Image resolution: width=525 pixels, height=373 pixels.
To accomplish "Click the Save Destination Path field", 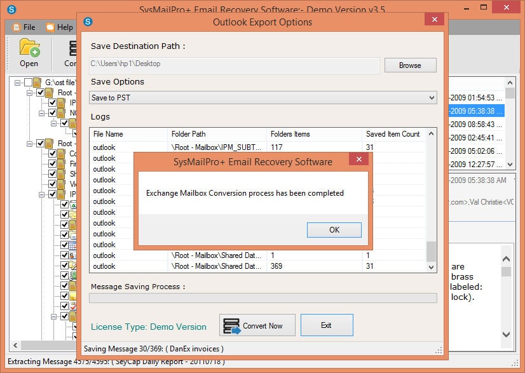I will click(235, 65).
